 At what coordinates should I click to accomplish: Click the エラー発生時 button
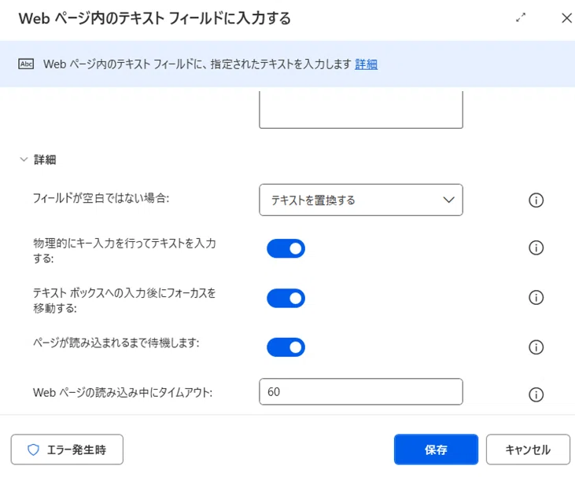pyautogui.click(x=67, y=449)
